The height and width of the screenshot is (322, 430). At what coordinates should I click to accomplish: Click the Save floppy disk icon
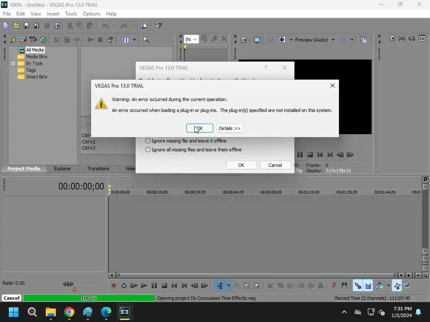pos(26,26)
